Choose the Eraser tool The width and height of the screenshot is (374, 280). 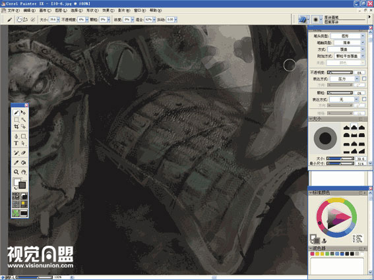pyautogui.click(x=23, y=153)
